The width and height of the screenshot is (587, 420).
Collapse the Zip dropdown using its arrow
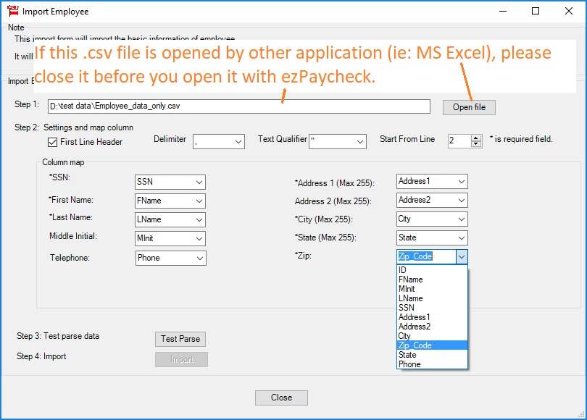point(461,256)
